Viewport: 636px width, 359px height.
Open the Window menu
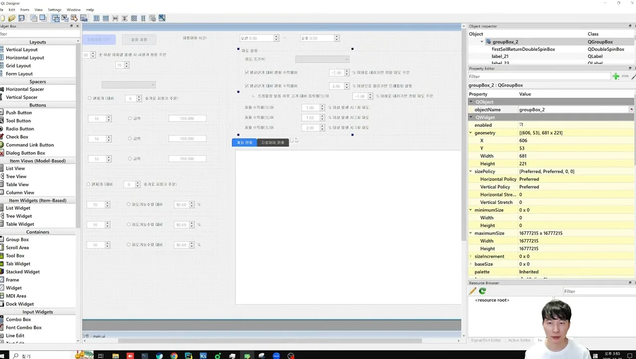pos(74,10)
